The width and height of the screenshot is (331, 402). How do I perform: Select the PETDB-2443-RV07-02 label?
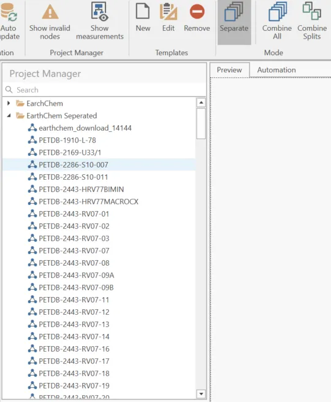click(x=74, y=226)
